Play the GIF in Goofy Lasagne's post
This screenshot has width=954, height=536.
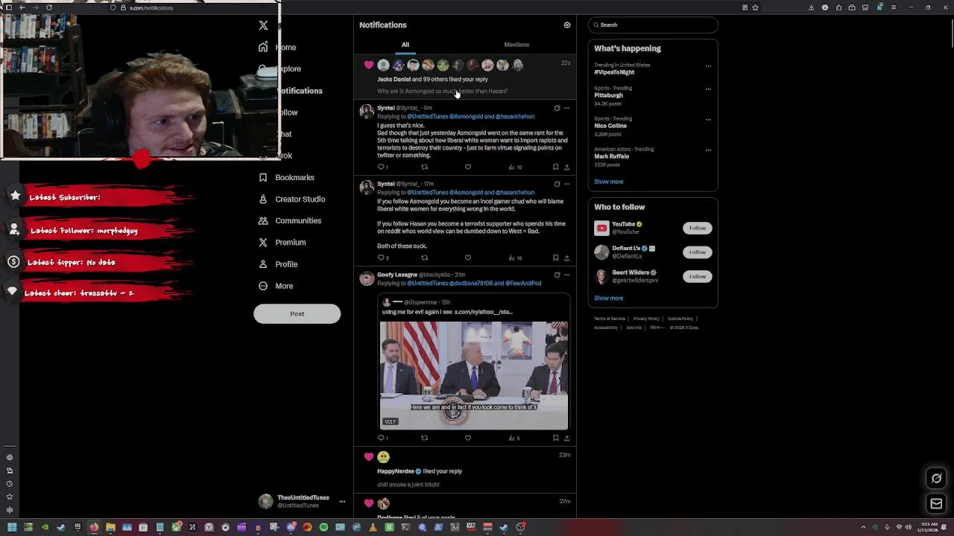pyautogui.click(x=474, y=376)
